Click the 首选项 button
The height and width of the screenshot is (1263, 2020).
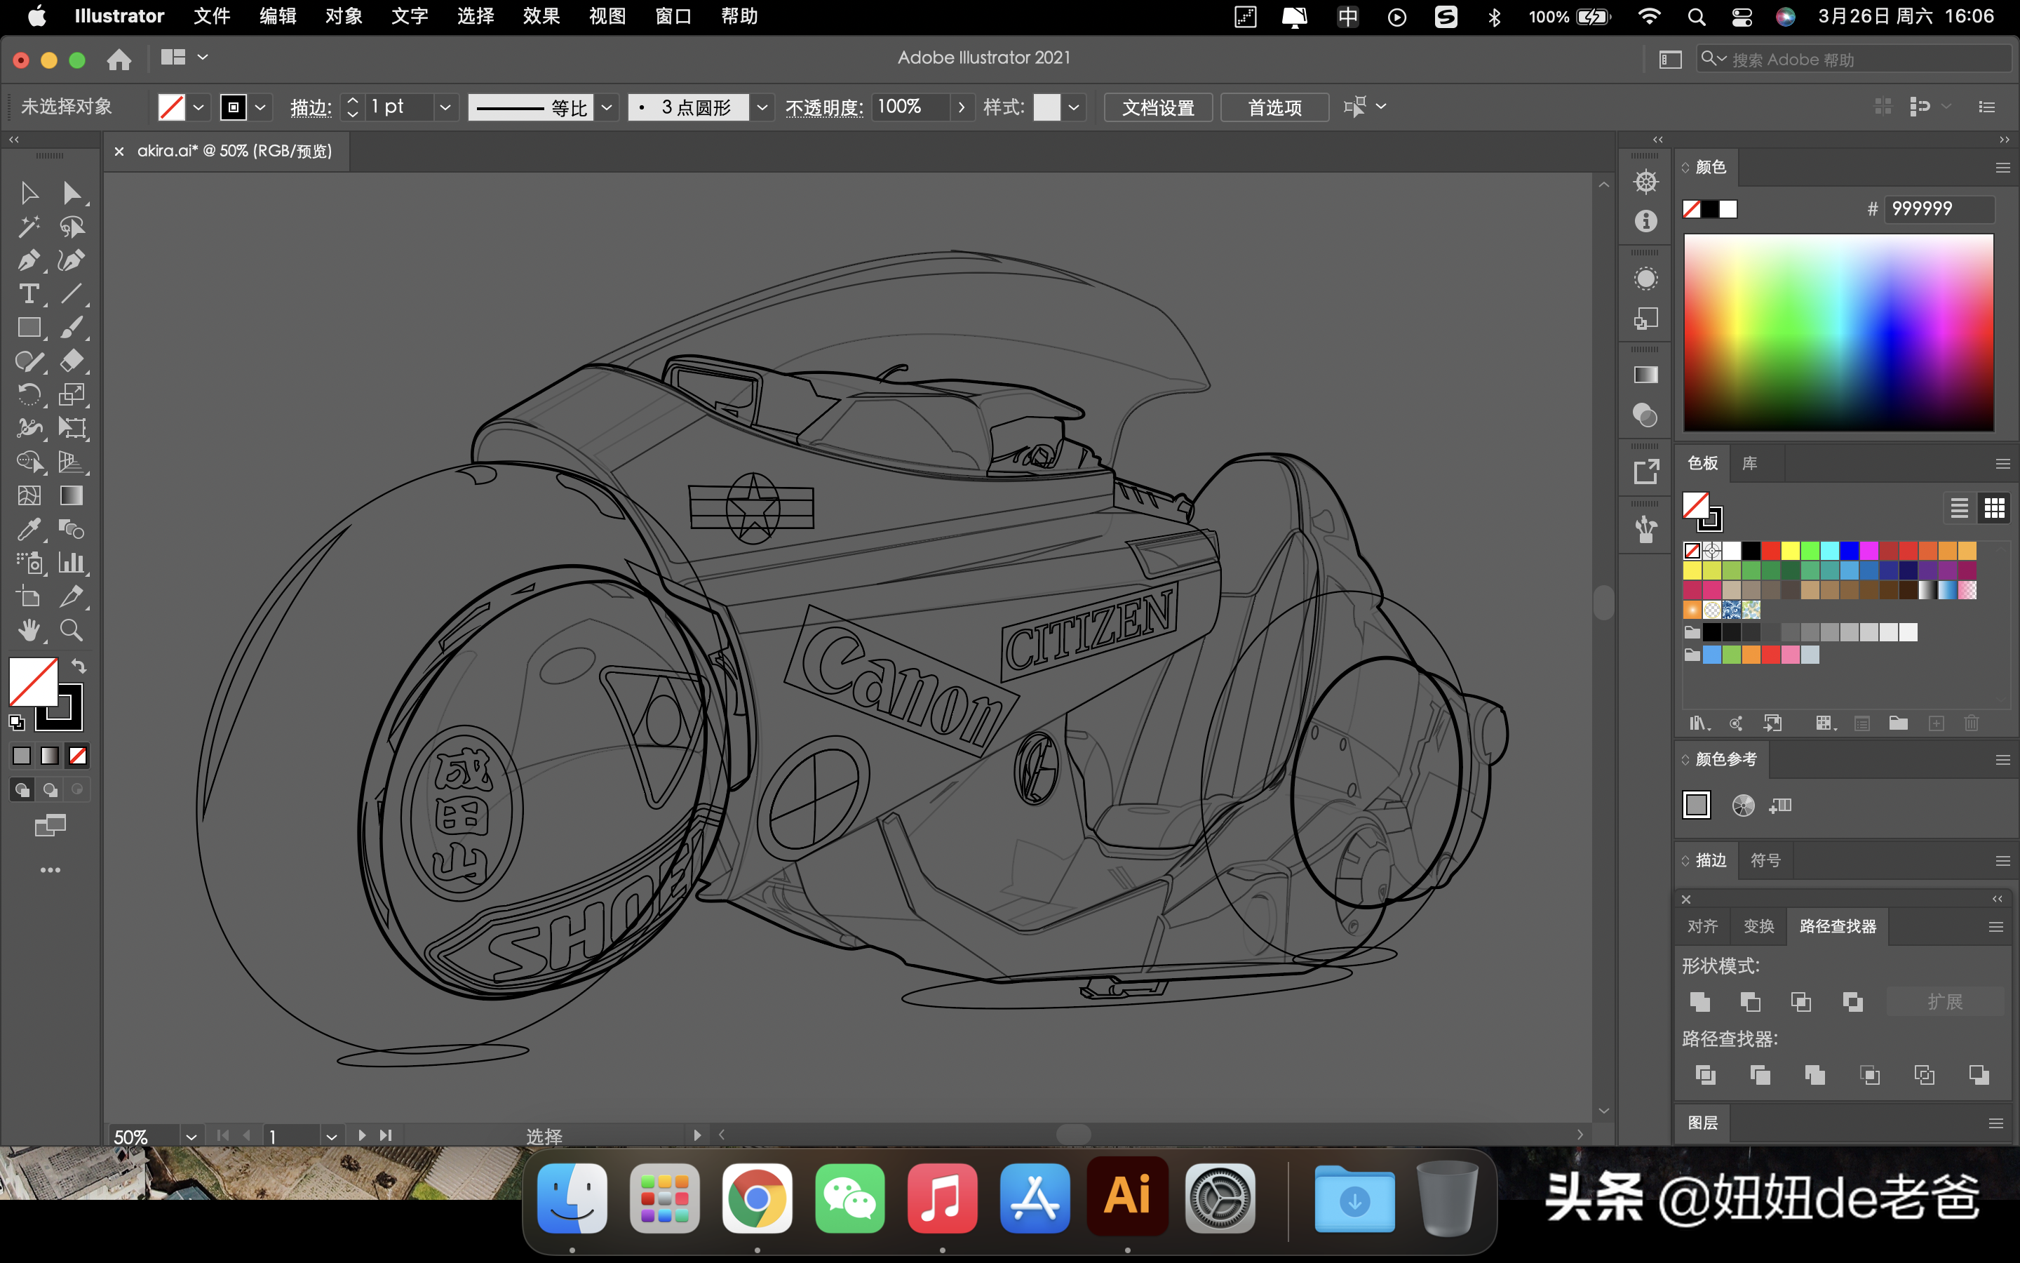1274,107
